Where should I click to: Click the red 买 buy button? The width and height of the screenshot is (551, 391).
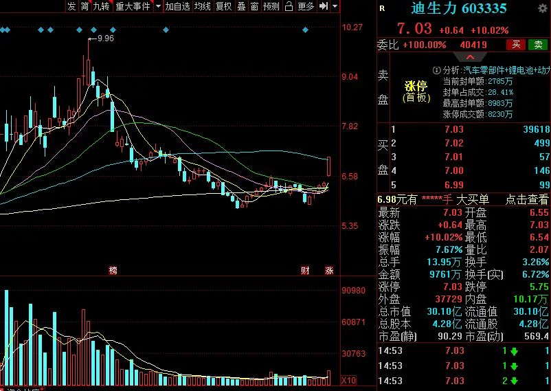pos(515,45)
